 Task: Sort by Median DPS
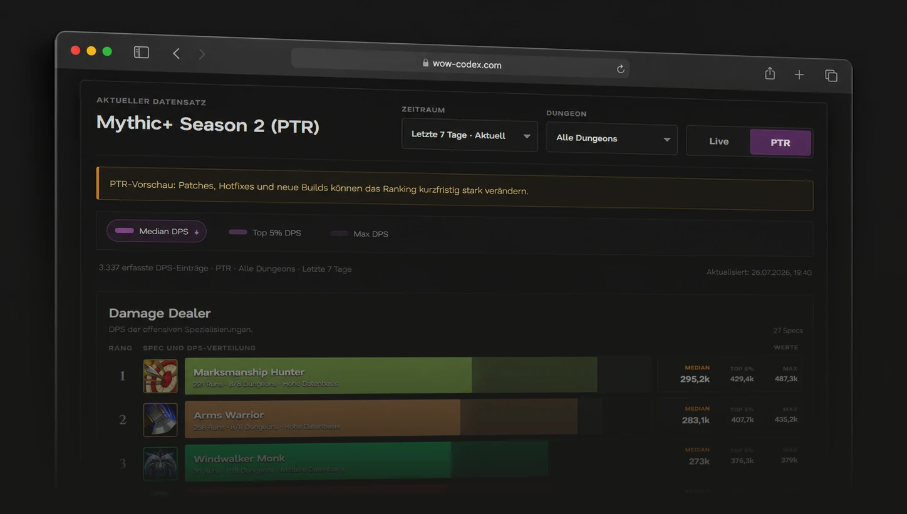click(x=157, y=231)
